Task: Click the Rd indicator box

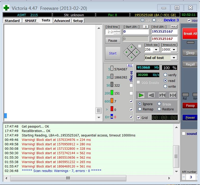Action: [185, 95]
